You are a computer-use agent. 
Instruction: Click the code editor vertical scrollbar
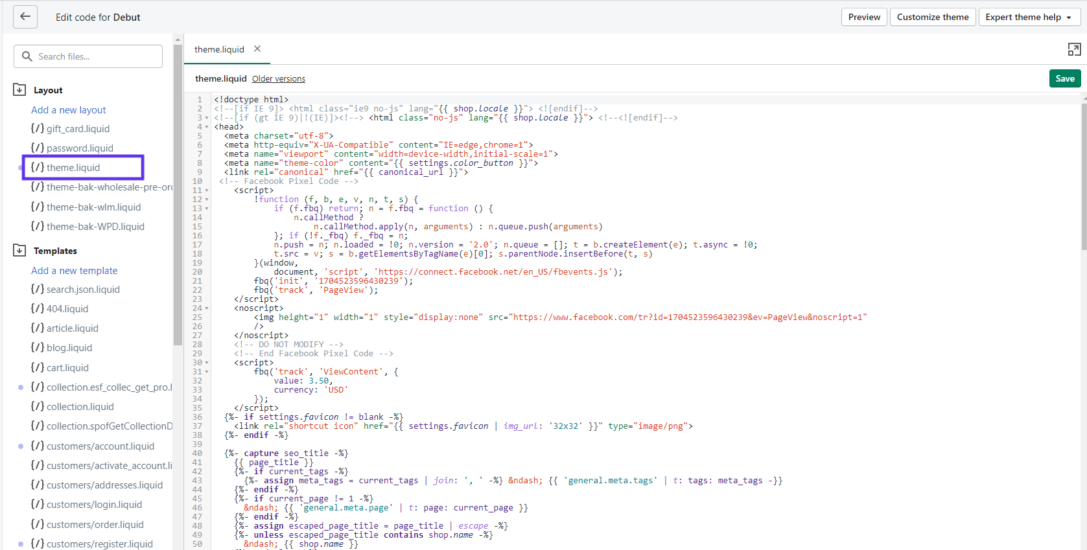1084,176
